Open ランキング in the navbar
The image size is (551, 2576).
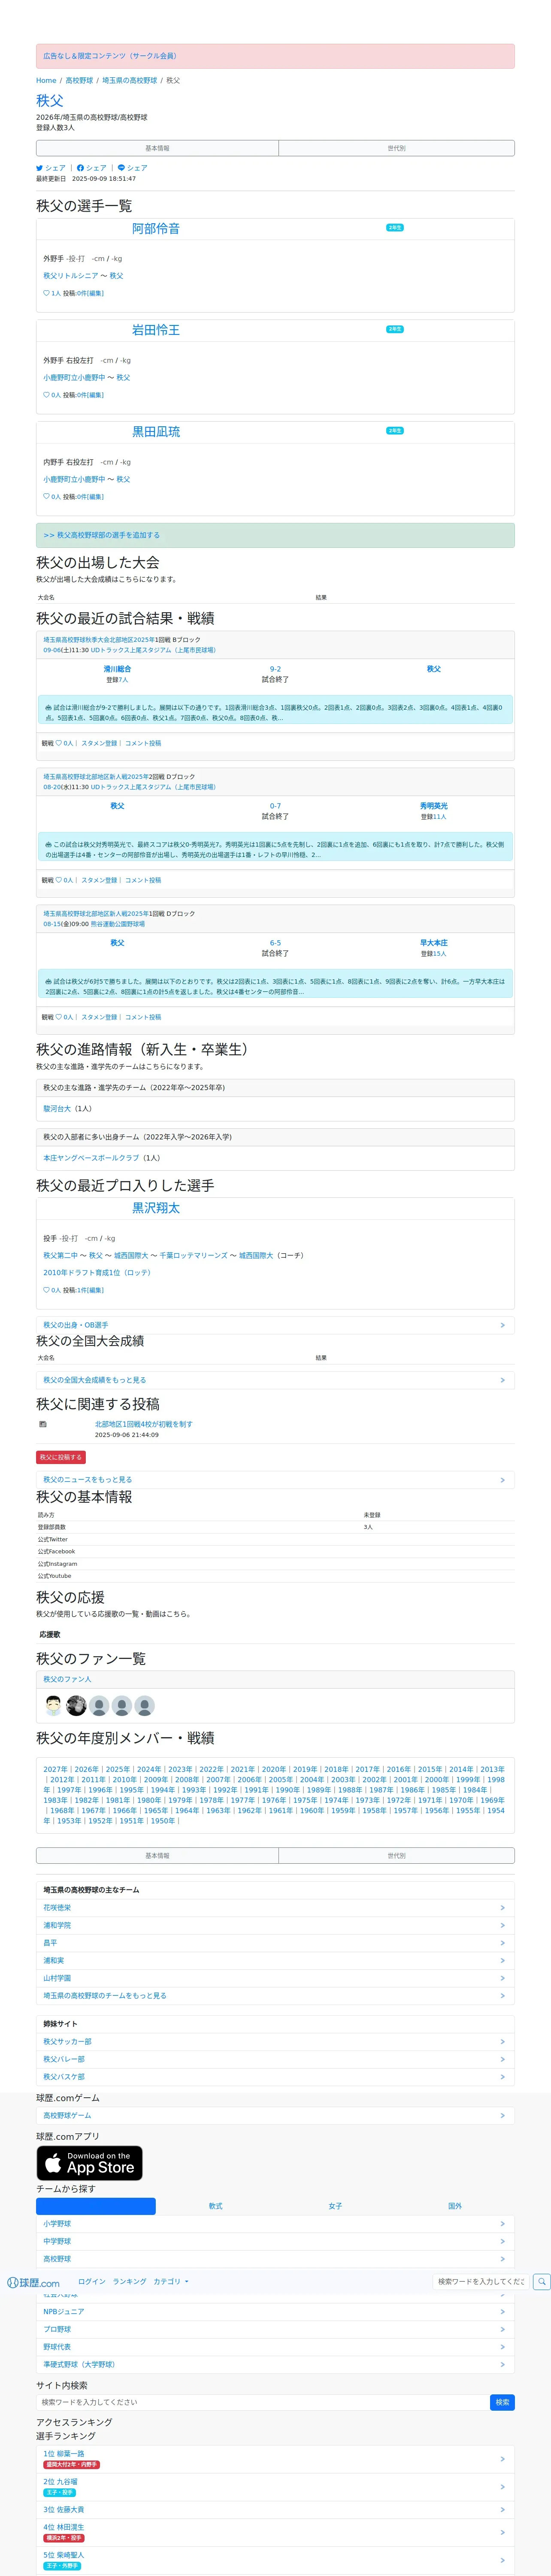click(129, 2281)
